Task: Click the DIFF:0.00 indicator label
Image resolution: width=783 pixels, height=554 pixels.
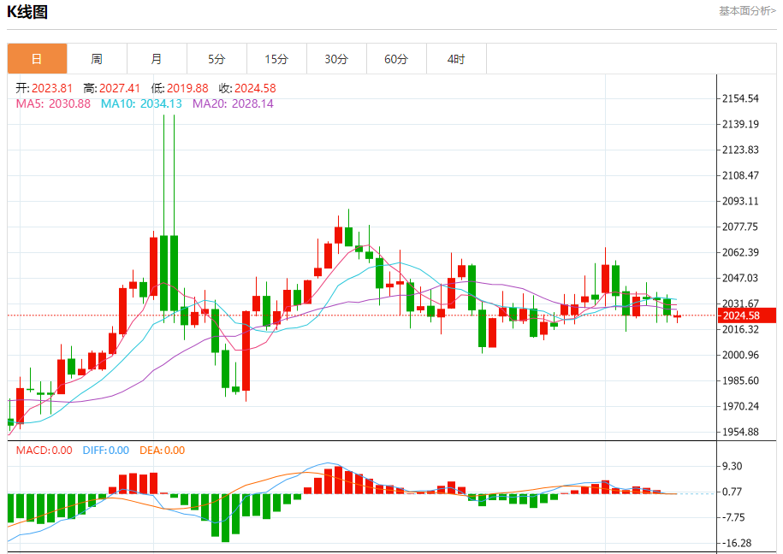Action: pos(106,451)
